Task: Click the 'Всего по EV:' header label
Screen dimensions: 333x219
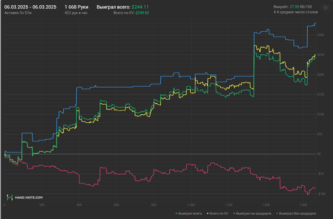Action: 124,13
